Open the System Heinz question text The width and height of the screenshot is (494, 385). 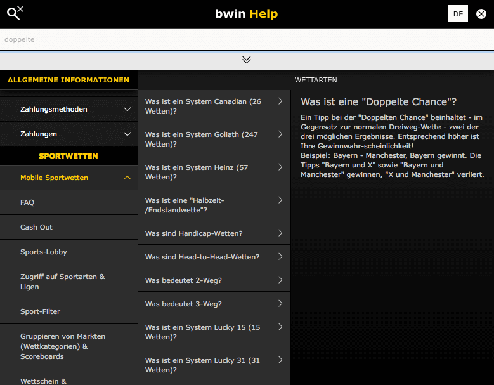pos(197,172)
